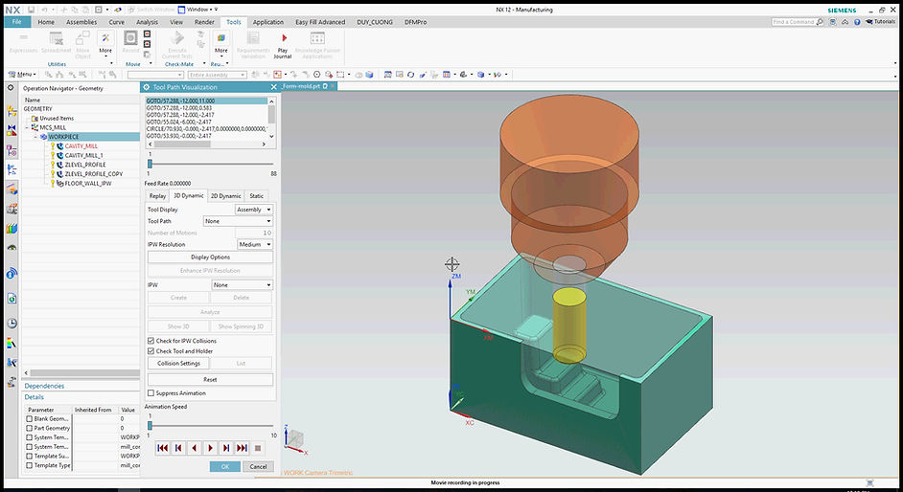This screenshot has height=492, width=903.
Task: Open the IPW None dropdown
Action: click(x=242, y=285)
